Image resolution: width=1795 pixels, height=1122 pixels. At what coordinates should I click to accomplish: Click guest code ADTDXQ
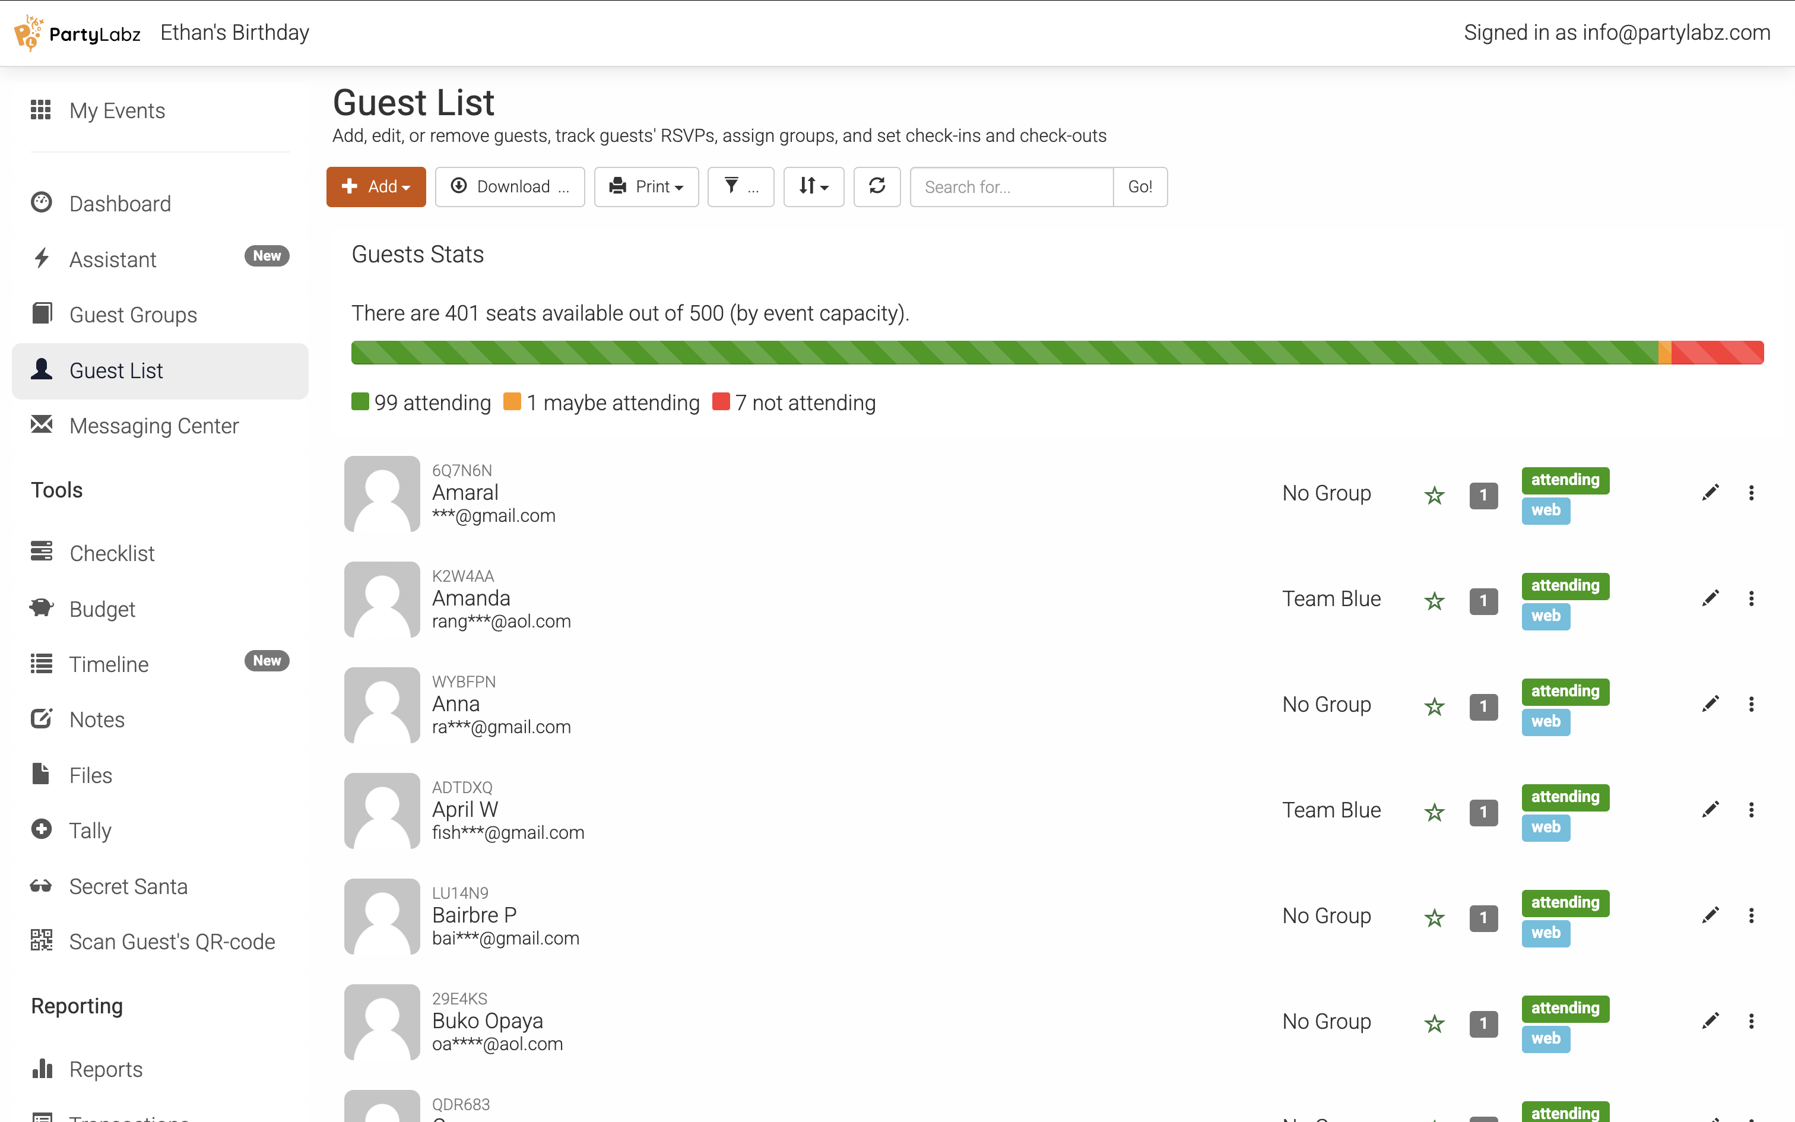(x=462, y=787)
